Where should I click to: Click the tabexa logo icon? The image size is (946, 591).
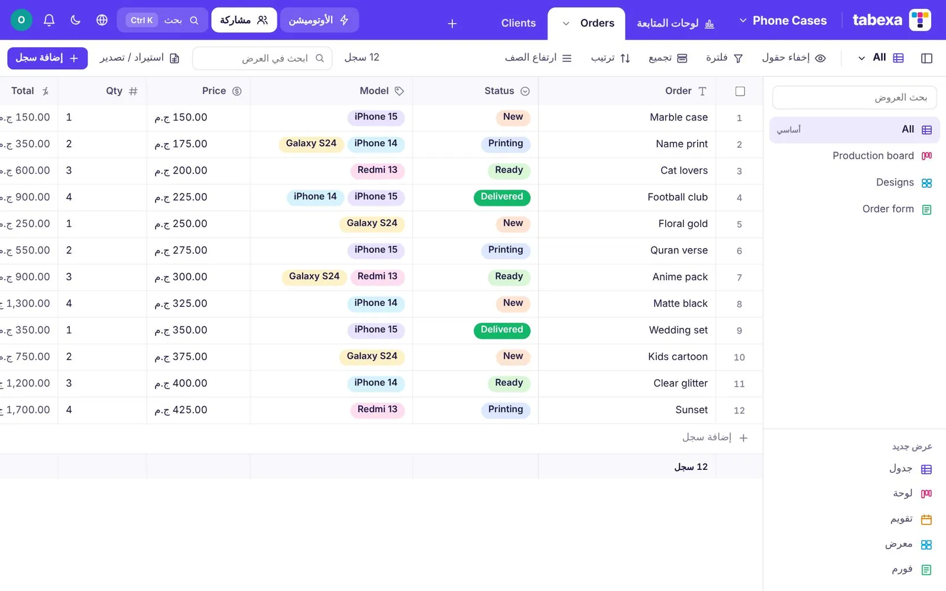[x=920, y=20]
